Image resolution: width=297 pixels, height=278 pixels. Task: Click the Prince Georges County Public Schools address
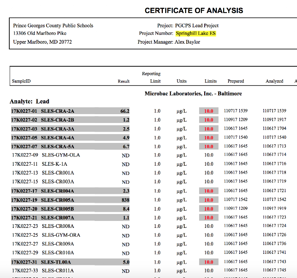click(53, 33)
